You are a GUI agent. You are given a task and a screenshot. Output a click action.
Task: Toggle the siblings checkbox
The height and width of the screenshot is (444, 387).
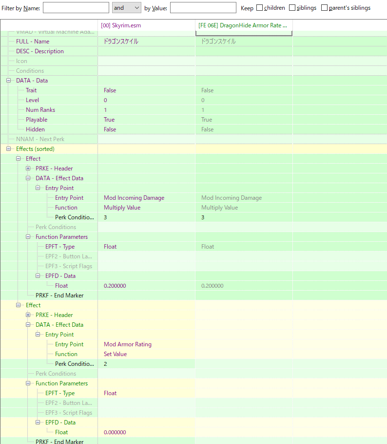(x=292, y=8)
